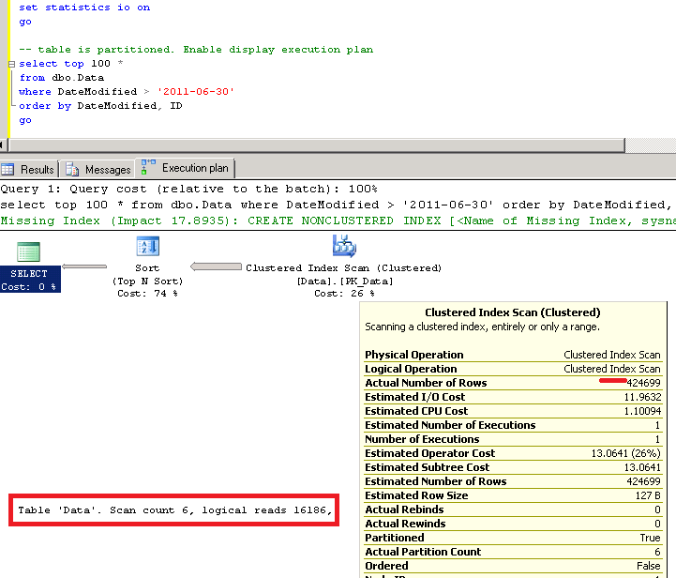Screen dimensions: 676x578
Task: Click the 'Number of Executions' row
Action: [x=513, y=439]
